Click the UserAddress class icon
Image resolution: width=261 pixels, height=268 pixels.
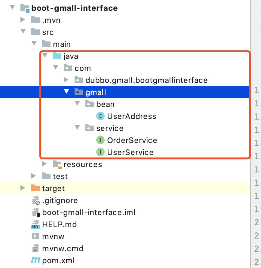click(100, 116)
